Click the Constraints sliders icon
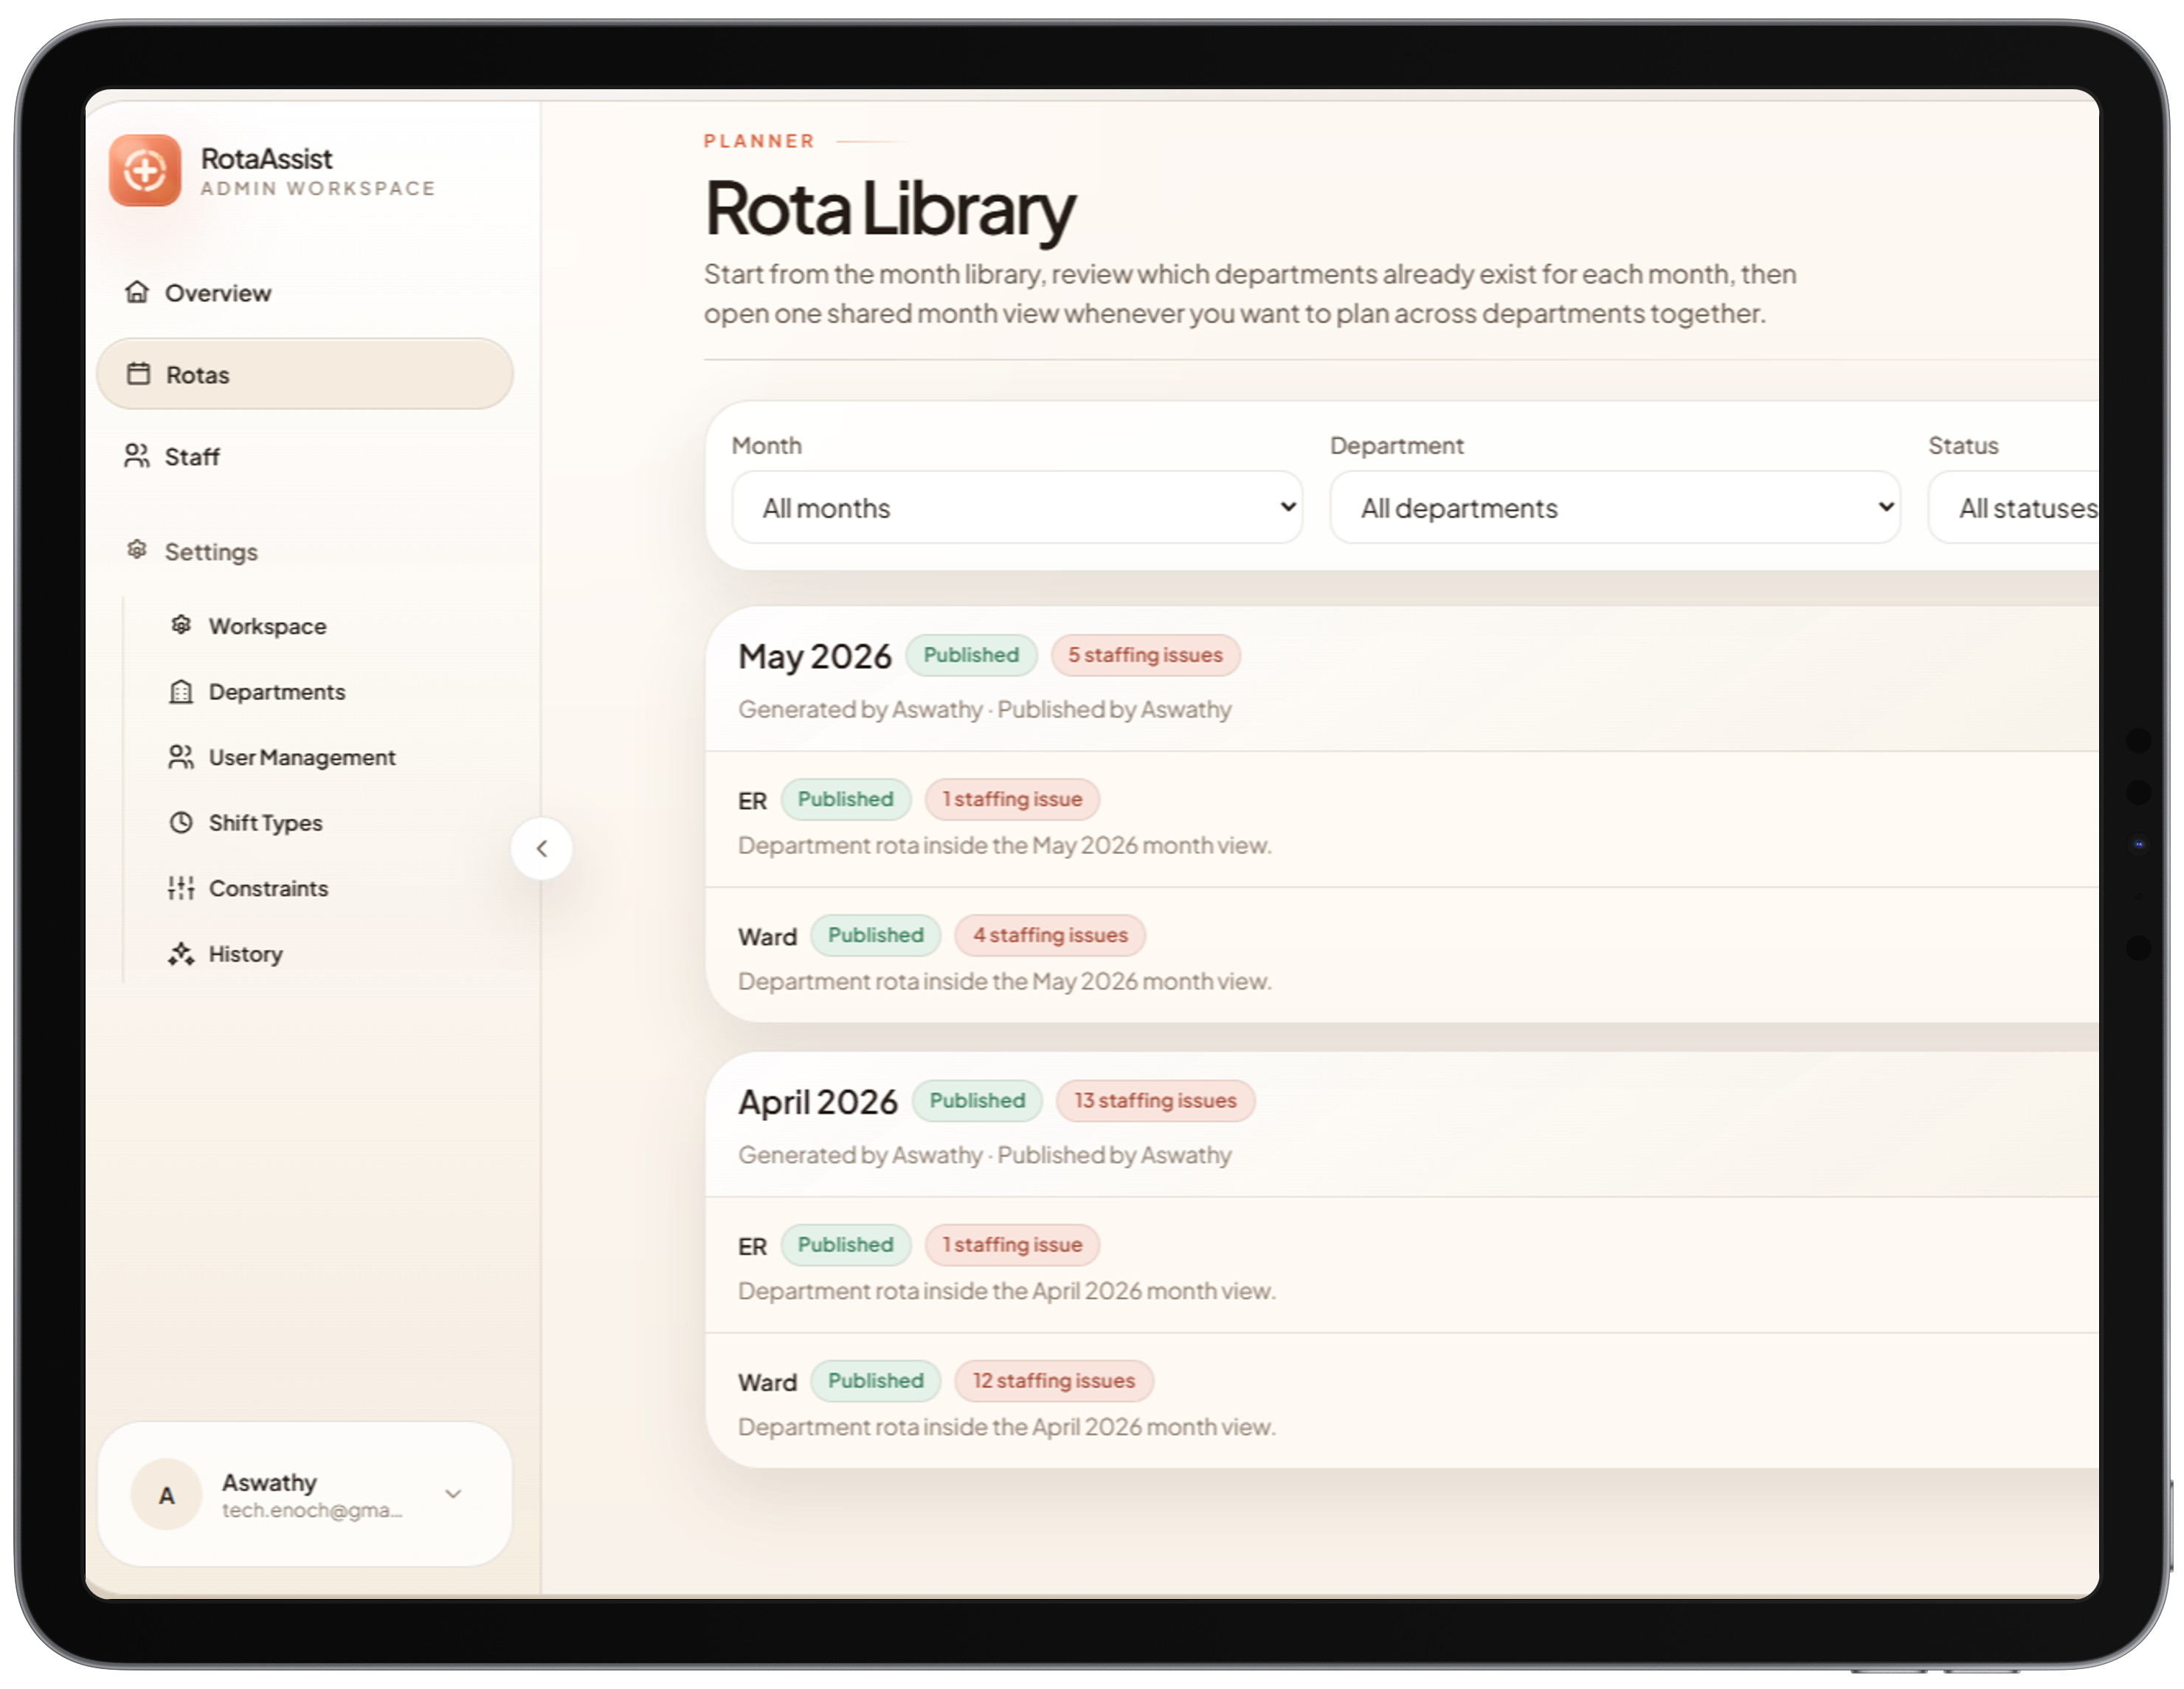The width and height of the screenshot is (2184, 1689). [181, 887]
